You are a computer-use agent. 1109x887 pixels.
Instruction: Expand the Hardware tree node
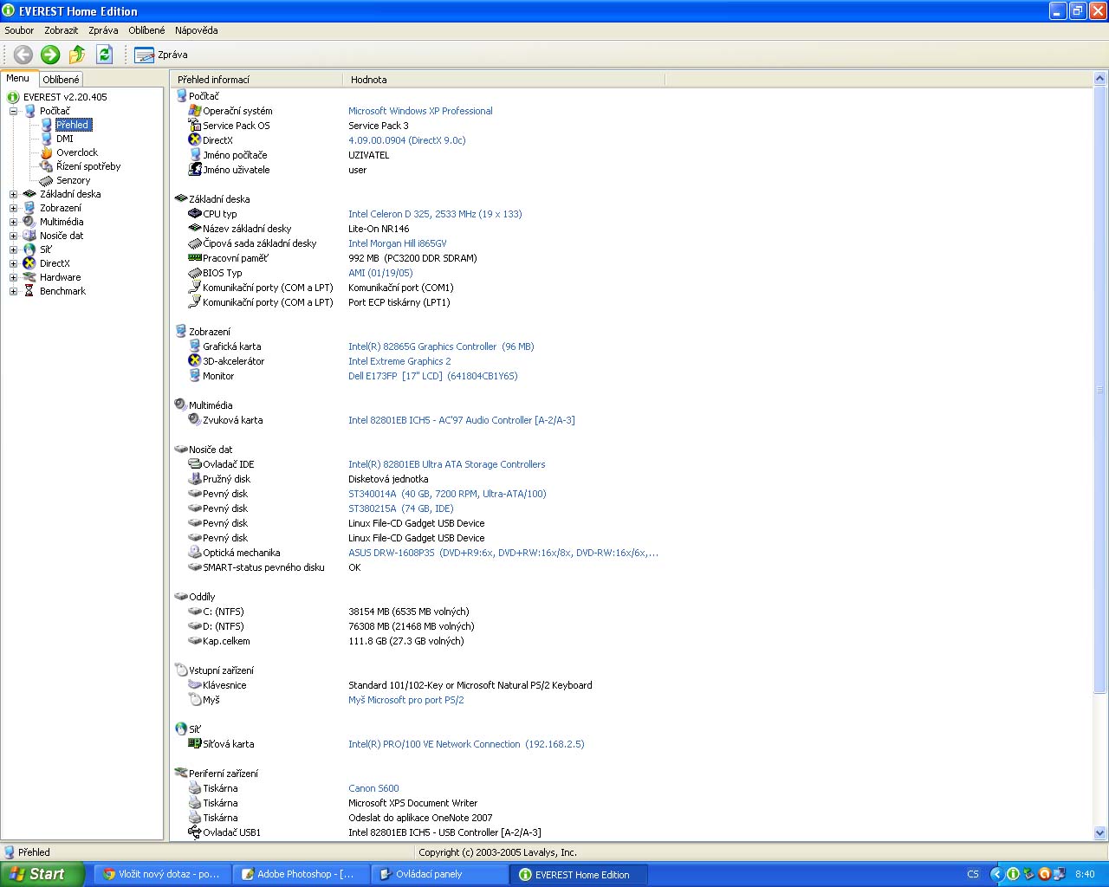[13, 277]
